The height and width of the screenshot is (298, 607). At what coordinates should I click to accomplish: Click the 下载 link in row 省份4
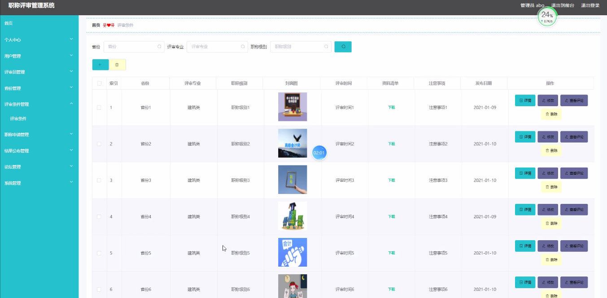(392, 216)
